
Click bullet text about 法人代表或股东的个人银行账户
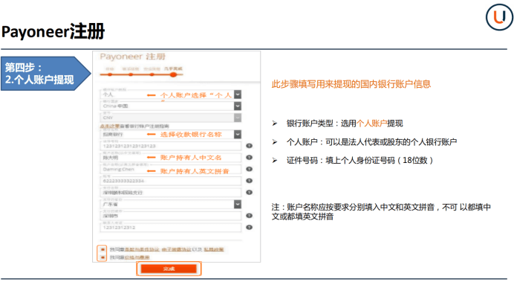[x=371, y=142]
